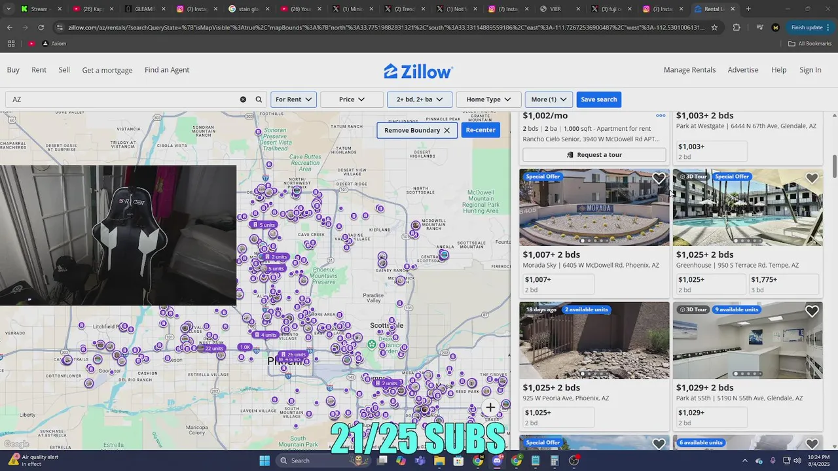838x471 pixels.
Task: Select the $1,775+ 3 bd unit option
Action: point(784,284)
